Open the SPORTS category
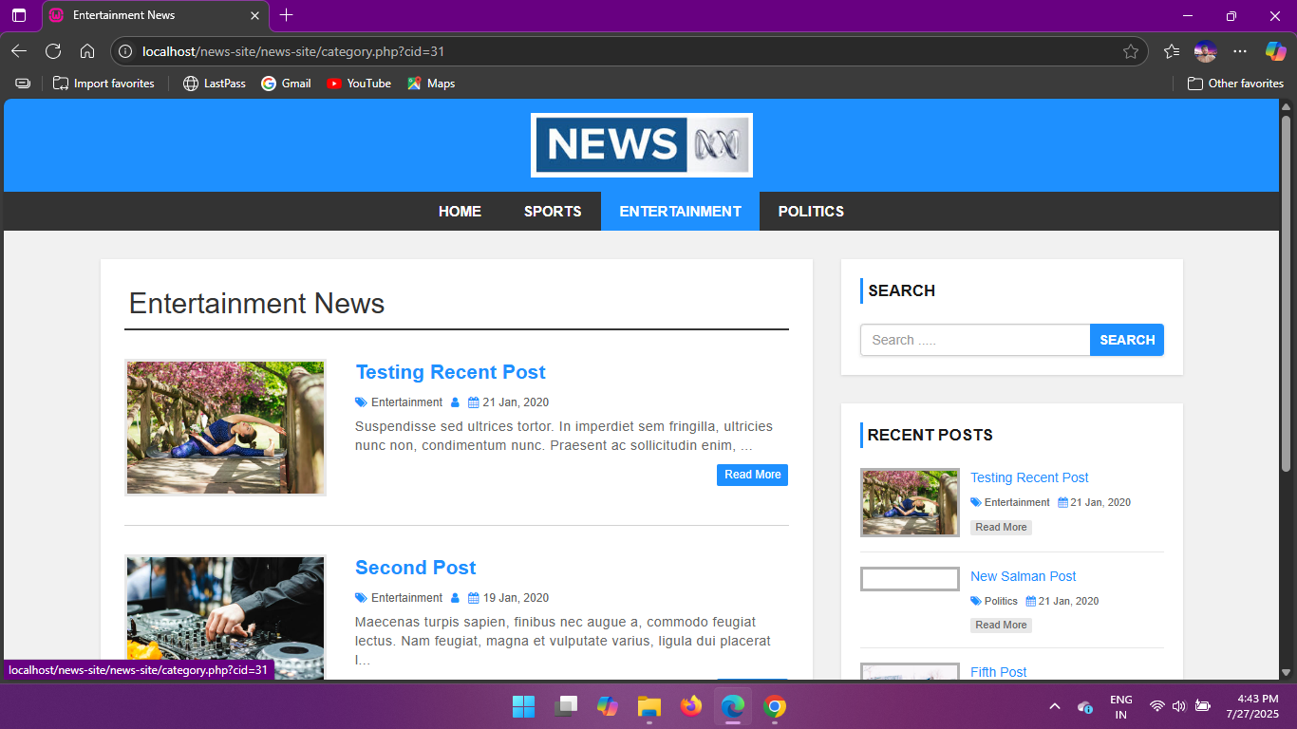This screenshot has height=729, width=1297. point(553,212)
